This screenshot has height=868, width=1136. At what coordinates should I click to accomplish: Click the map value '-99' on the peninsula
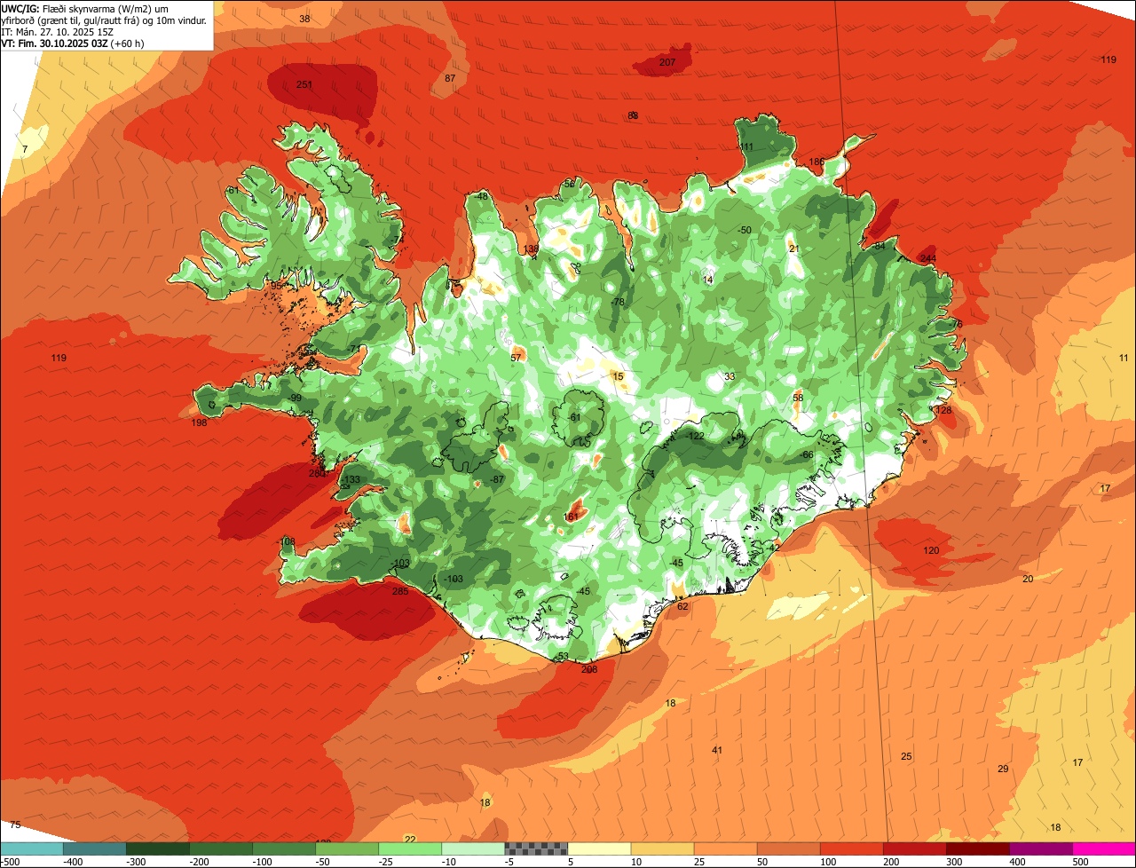pos(294,398)
